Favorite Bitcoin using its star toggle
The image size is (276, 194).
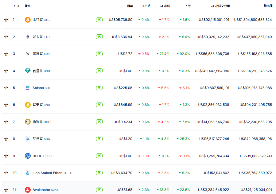pyautogui.click(x=6, y=20)
